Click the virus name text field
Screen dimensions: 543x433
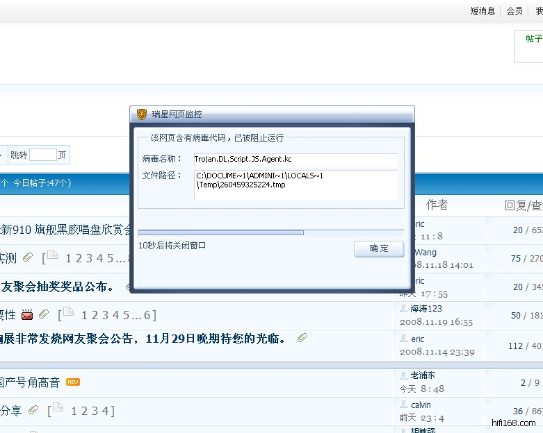point(295,160)
